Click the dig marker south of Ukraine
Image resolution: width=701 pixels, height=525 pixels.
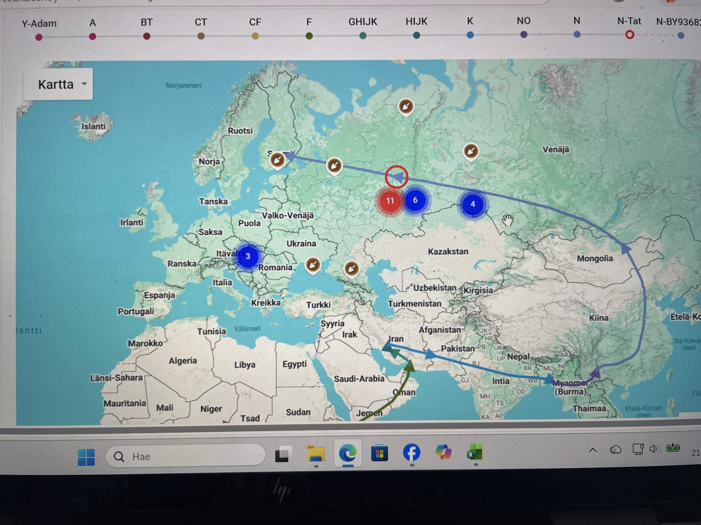coord(313,265)
